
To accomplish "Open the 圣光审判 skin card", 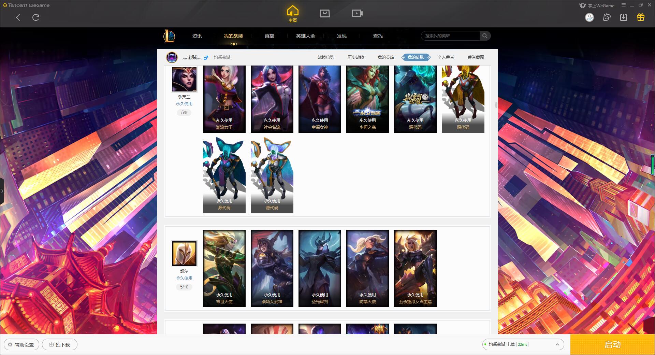I will pos(320,268).
